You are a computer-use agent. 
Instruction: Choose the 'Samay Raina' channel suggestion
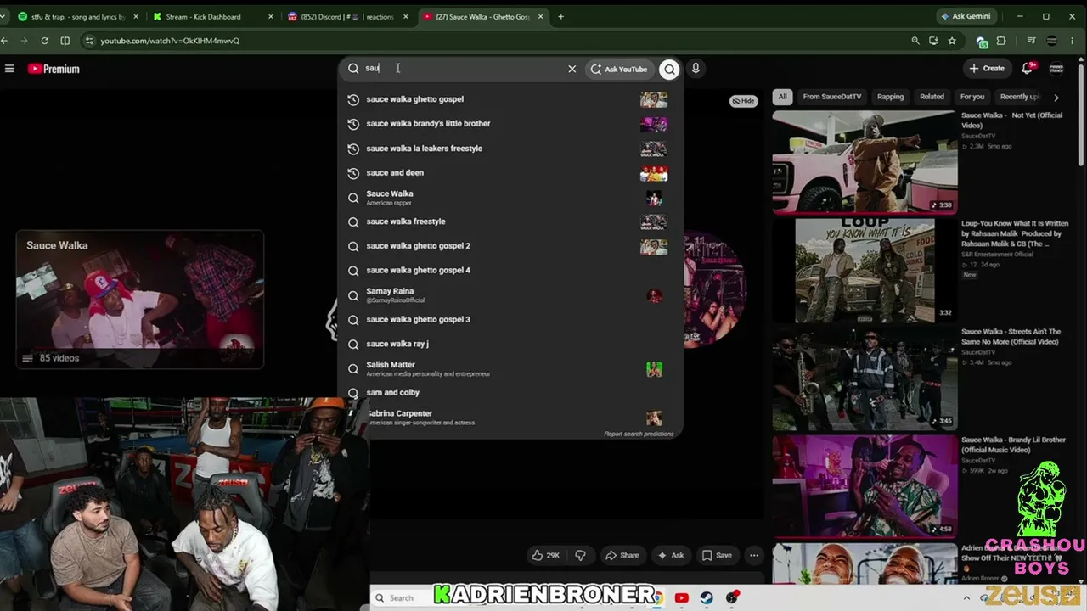510,295
